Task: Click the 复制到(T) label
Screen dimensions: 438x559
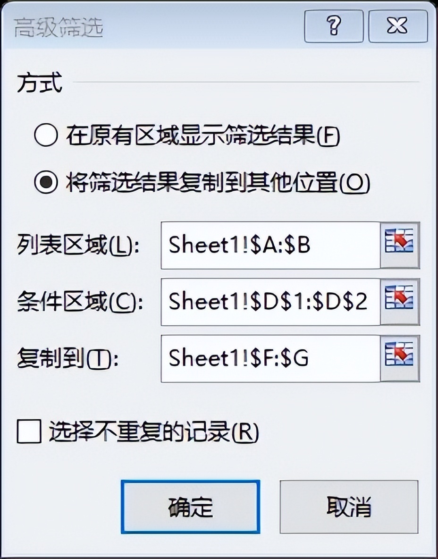Action: [x=67, y=358]
